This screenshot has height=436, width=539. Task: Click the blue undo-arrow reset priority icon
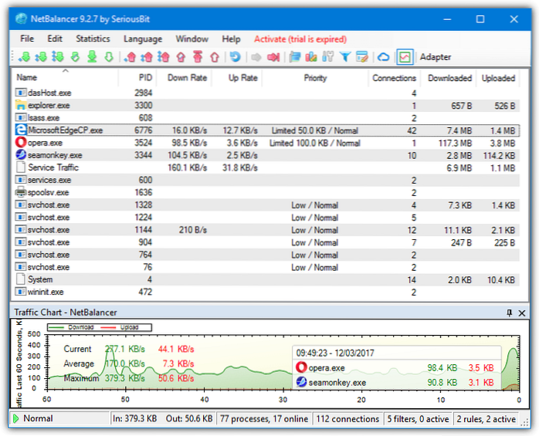[x=235, y=57]
